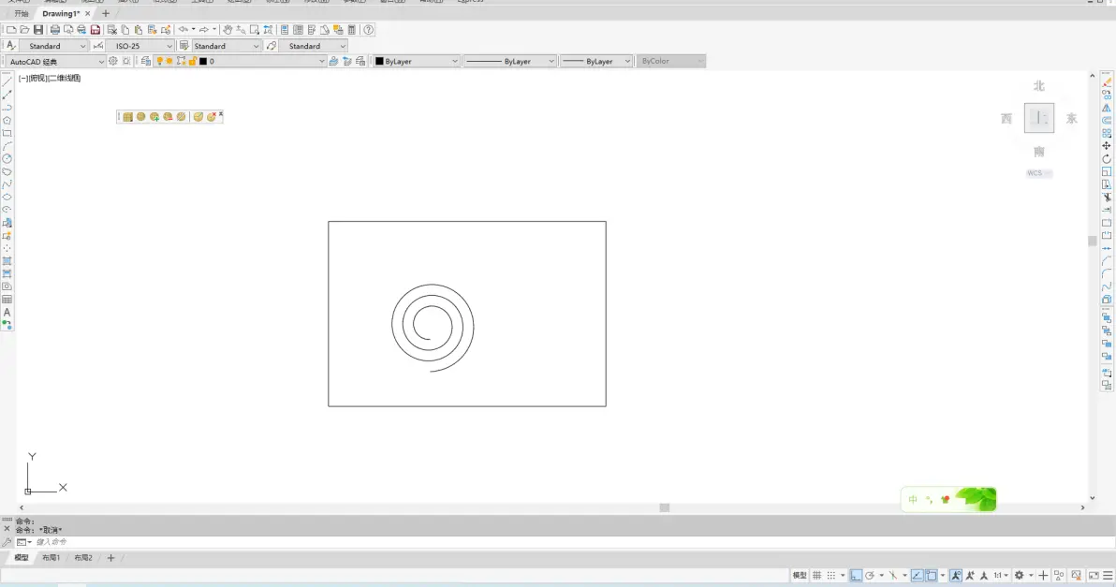Switch to the 开始 start tab
1116x587 pixels.
point(22,13)
